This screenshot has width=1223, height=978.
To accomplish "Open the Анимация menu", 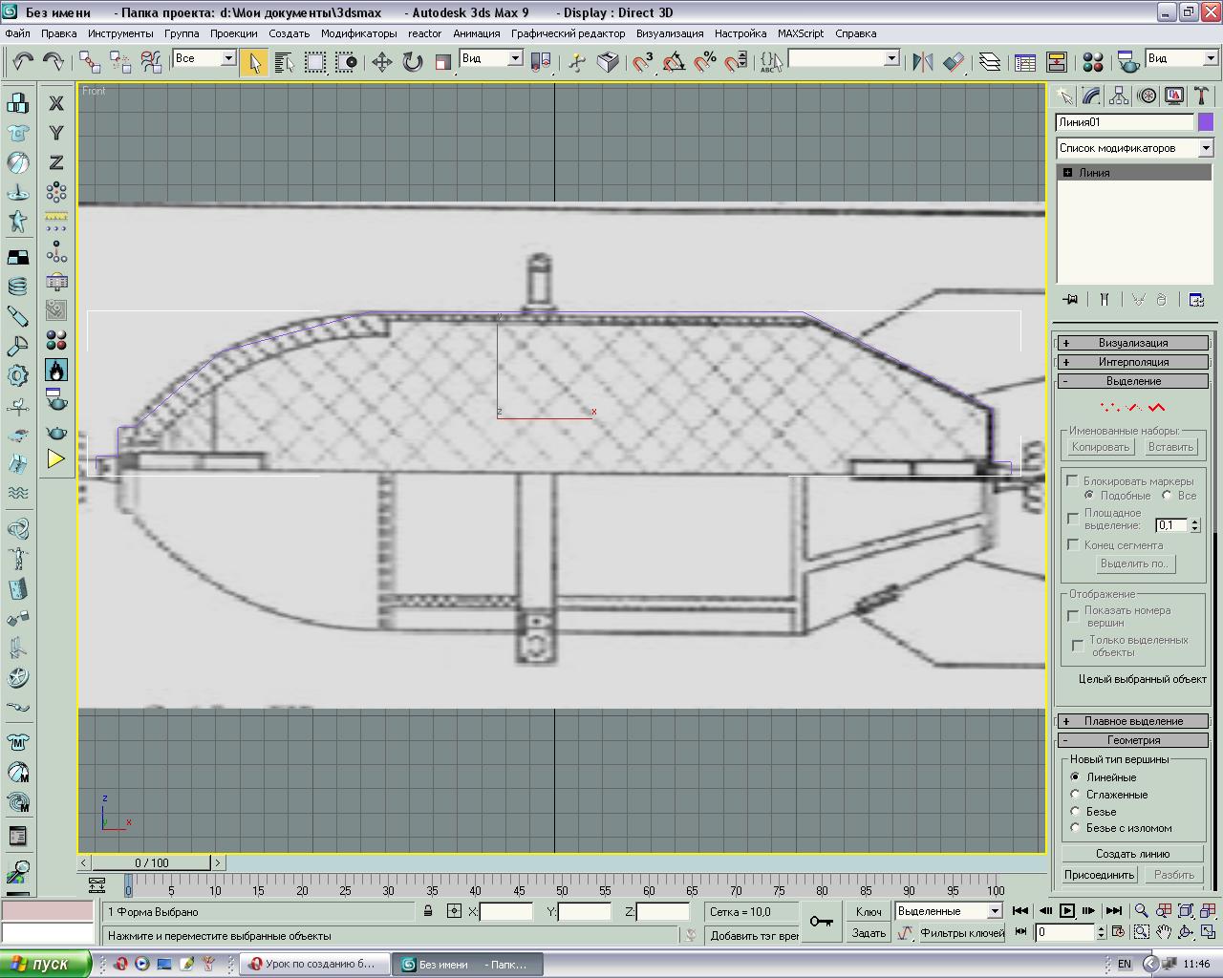I will coord(476,33).
